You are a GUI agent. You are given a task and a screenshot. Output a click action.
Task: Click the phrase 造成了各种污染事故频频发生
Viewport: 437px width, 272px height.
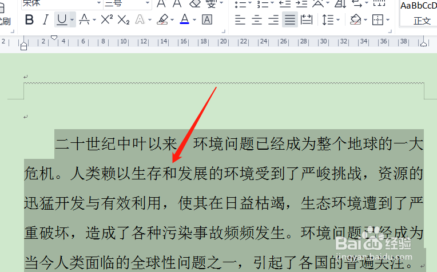pos(185,233)
